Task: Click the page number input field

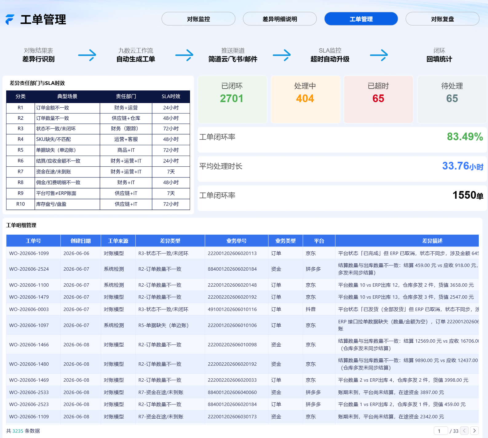Action: click(x=441, y=431)
